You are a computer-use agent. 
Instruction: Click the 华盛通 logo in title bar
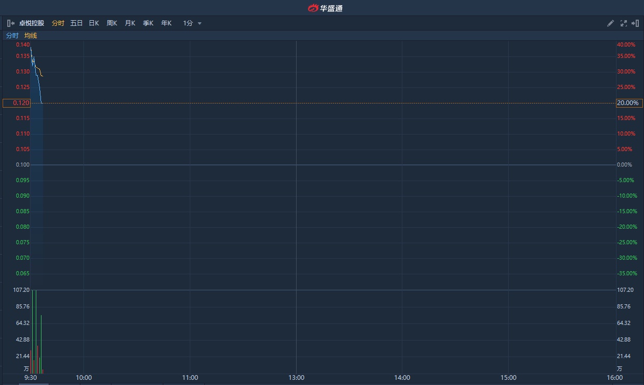point(325,8)
